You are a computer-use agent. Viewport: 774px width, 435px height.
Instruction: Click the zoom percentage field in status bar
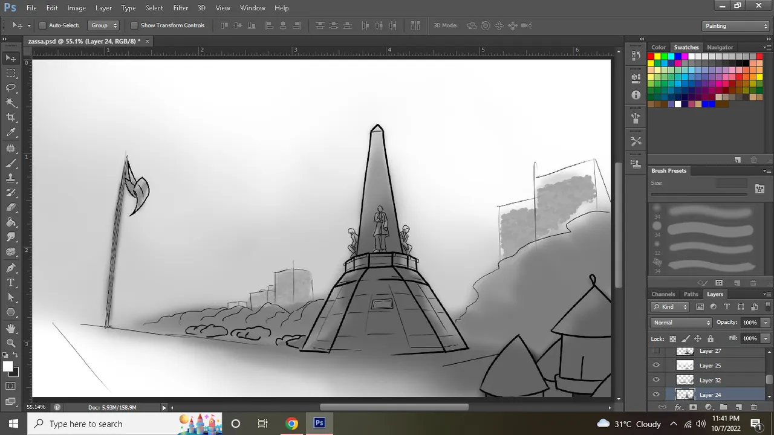tap(36, 407)
